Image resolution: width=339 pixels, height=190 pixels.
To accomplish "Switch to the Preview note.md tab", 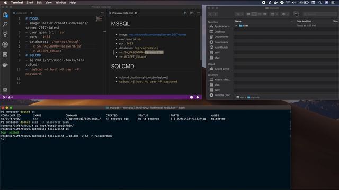I will (x=122, y=13).
